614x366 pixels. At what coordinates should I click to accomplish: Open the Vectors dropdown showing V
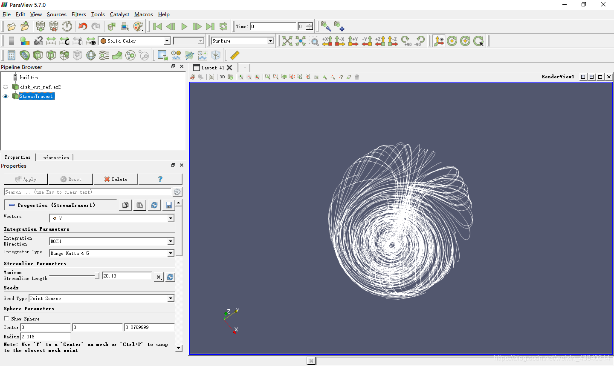112,218
